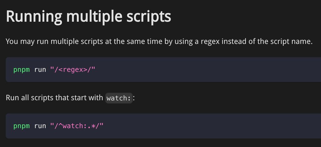Click "pnpm" in the regex code block
The height and width of the screenshot is (147, 321).
tap(22, 69)
